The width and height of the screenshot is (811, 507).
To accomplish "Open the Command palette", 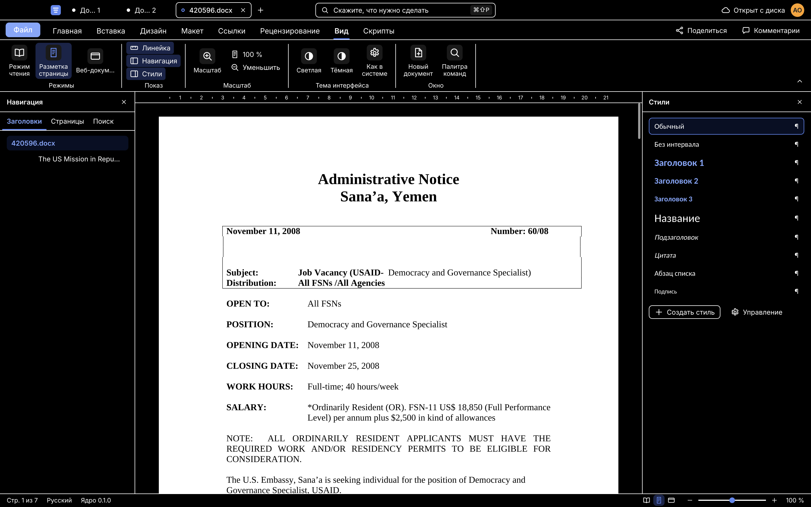I will click(x=454, y=61).
